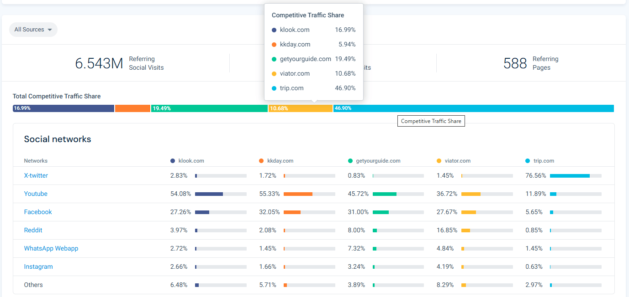Click the 32.05% Facebook kkday.com value

tap(270, 212)
